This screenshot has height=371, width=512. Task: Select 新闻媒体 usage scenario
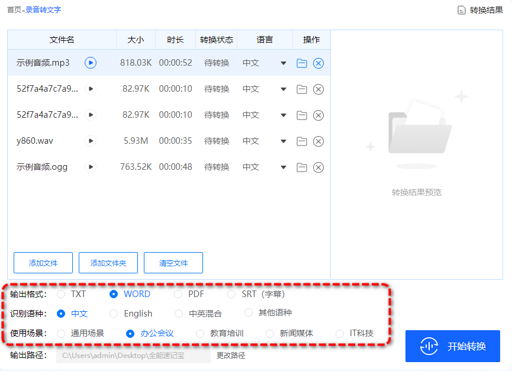pyautogui.click(x=270, y=334)
